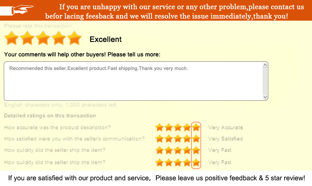
Task: Set overall rating to two stars
Action: tap(27, 38)
